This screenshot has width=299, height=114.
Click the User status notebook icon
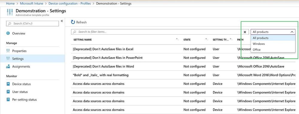point(8,92)
